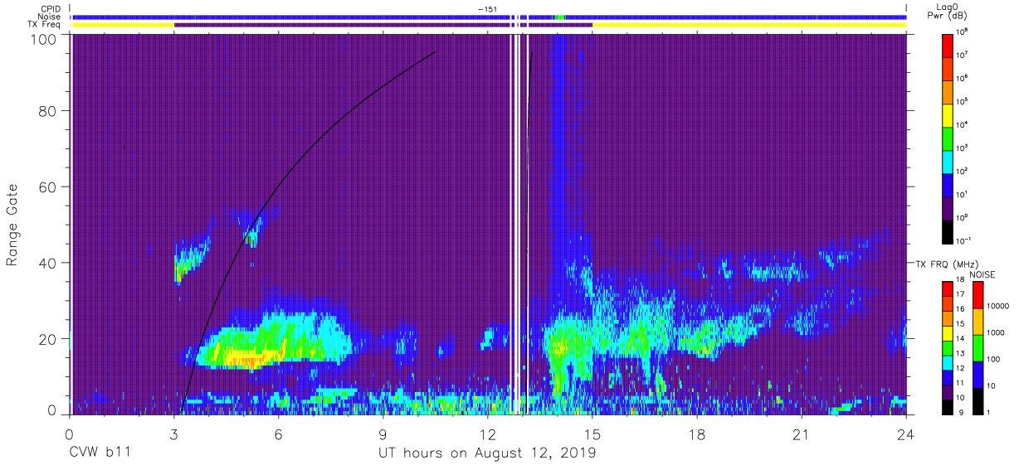Select the -151 CPID value text

[488, 9]
